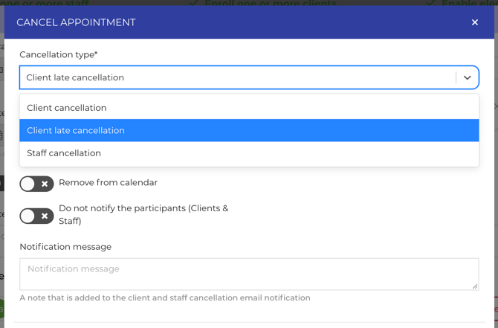
Task: Enable Do not notify the participants switch
Action: click(36, 216)
